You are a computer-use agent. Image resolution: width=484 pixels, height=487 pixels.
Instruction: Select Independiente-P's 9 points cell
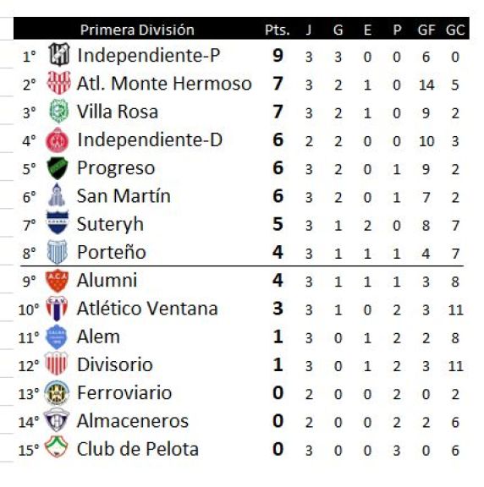[278, 56]
